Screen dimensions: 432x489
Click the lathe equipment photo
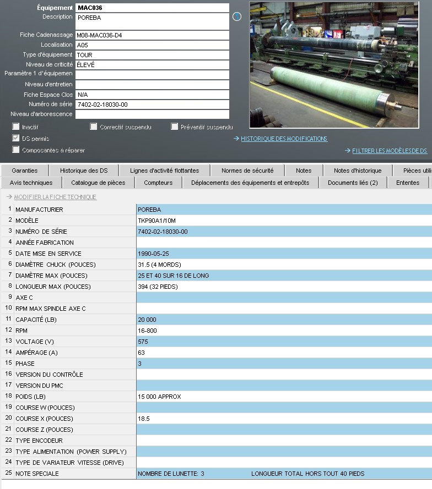click(x=338, y=65)
